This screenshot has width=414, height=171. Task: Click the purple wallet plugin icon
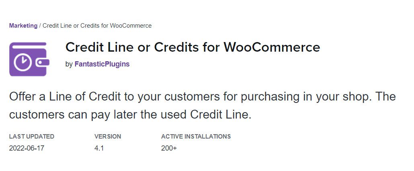[29, 59]
